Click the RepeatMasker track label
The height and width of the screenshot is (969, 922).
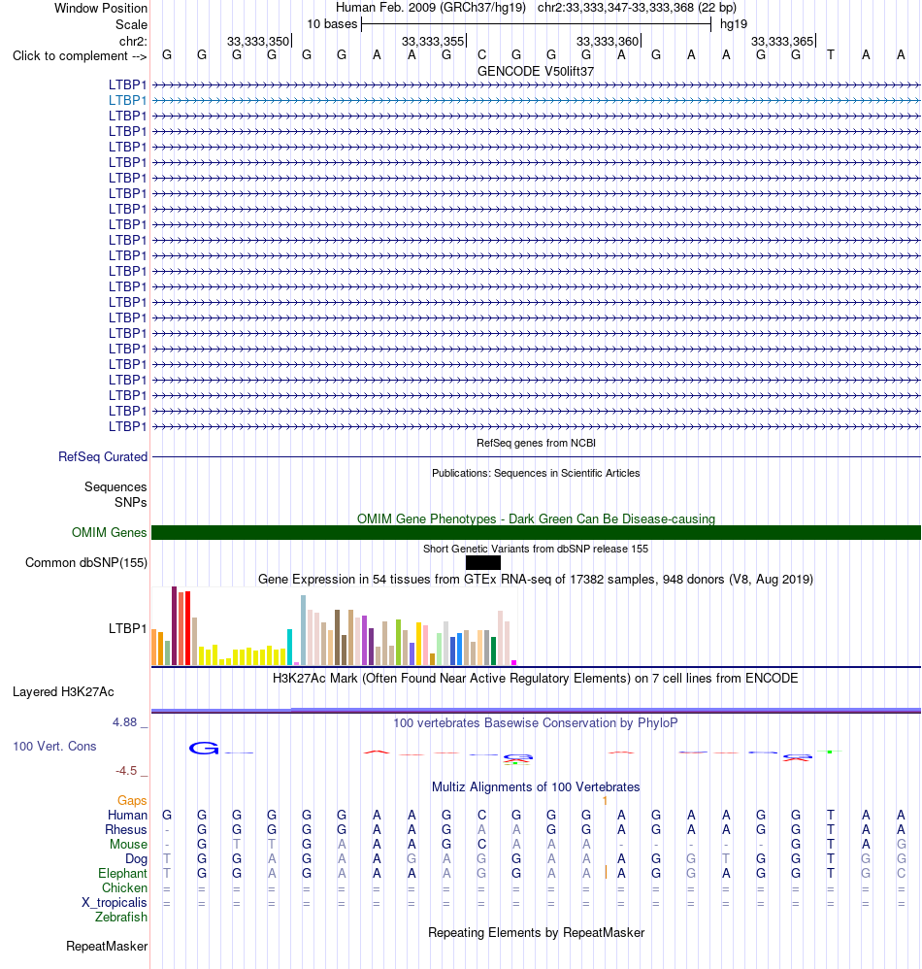(107, 946)
